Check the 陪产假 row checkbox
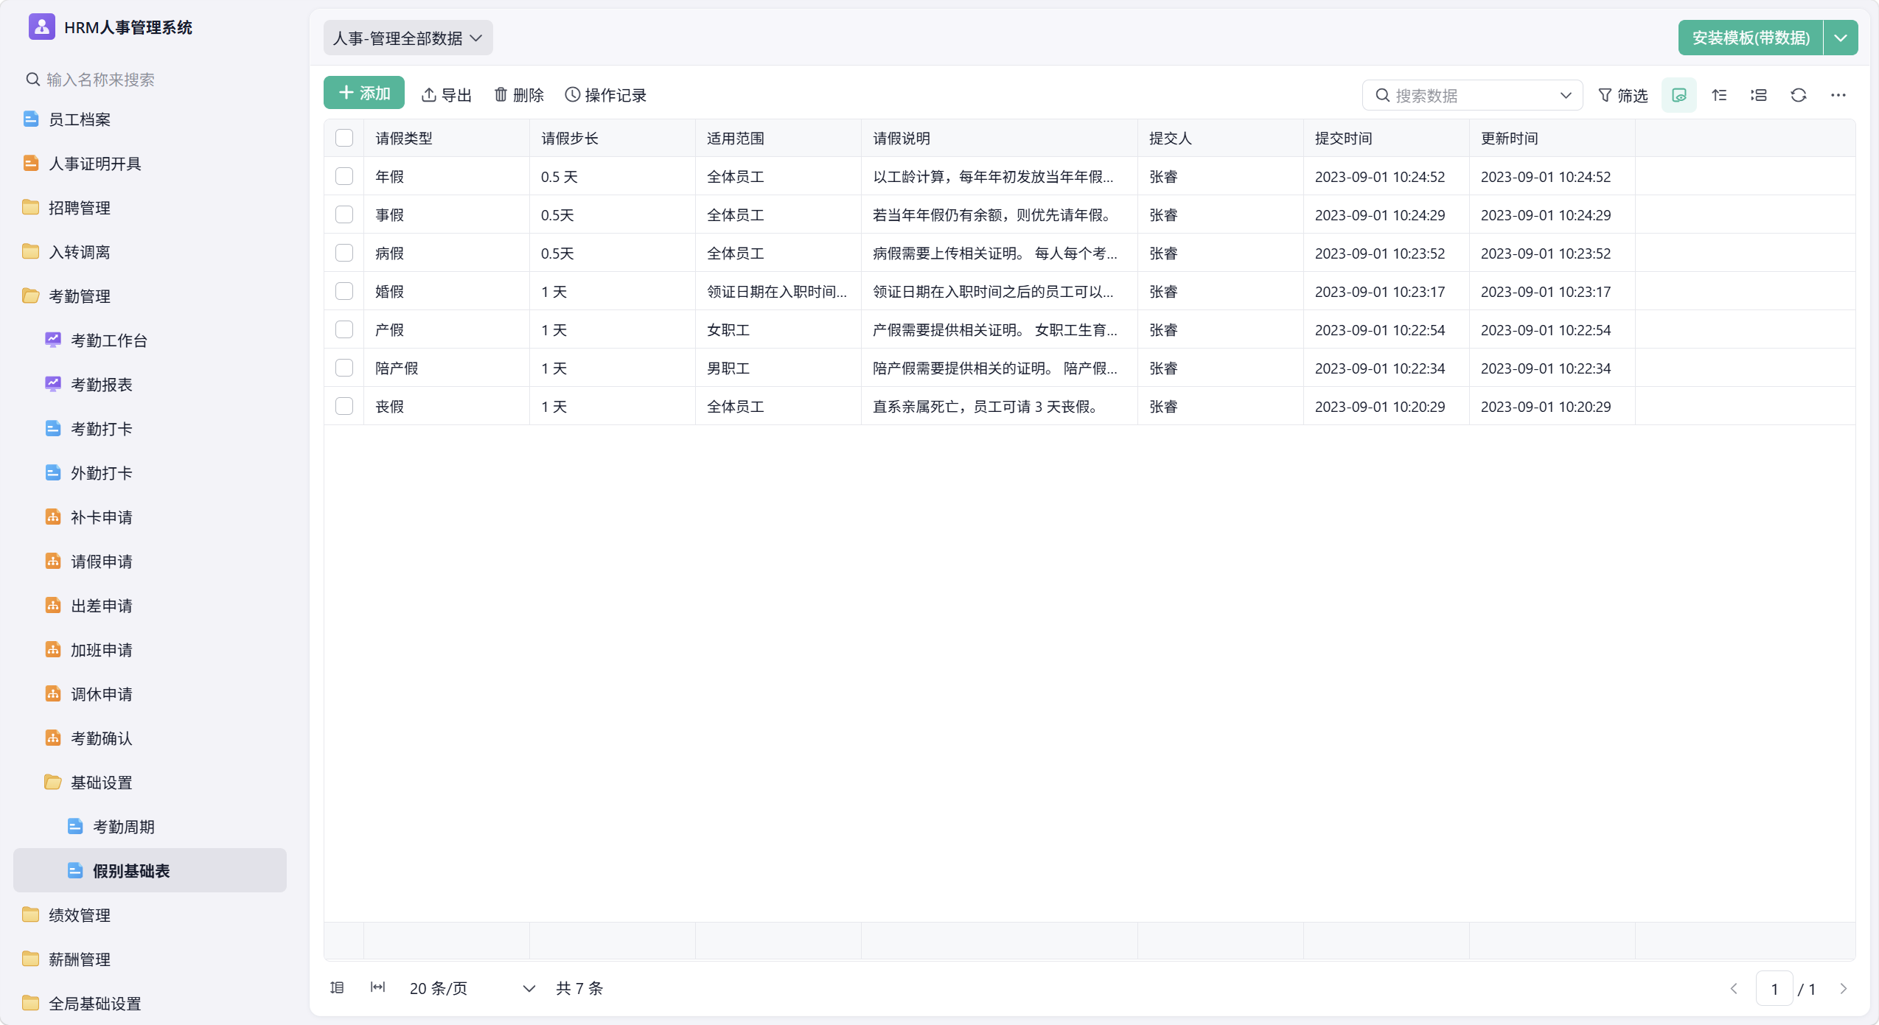Screen dimensions: 1879x1025 344,368
